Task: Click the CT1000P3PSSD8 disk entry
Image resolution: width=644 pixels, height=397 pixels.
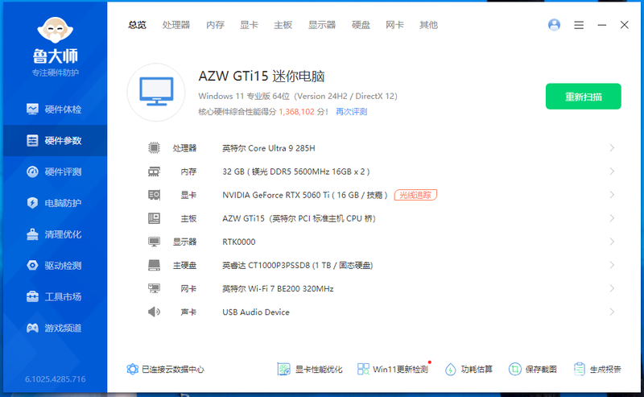Action: tap(297, 266)
